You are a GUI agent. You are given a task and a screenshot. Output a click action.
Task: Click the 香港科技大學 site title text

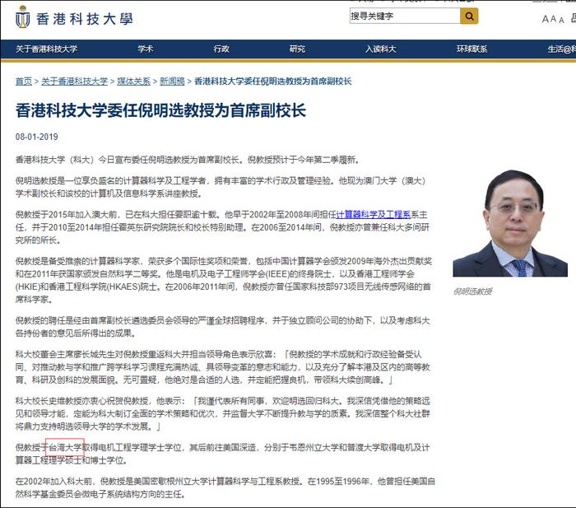pyautogui.click(x=85, y=19)
